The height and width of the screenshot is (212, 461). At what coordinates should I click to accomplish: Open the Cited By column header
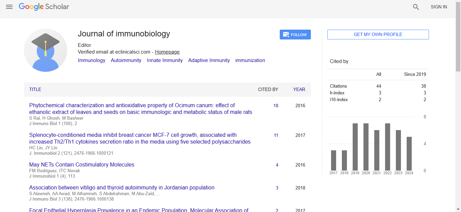pyautogui.click(x=268, y=90)
